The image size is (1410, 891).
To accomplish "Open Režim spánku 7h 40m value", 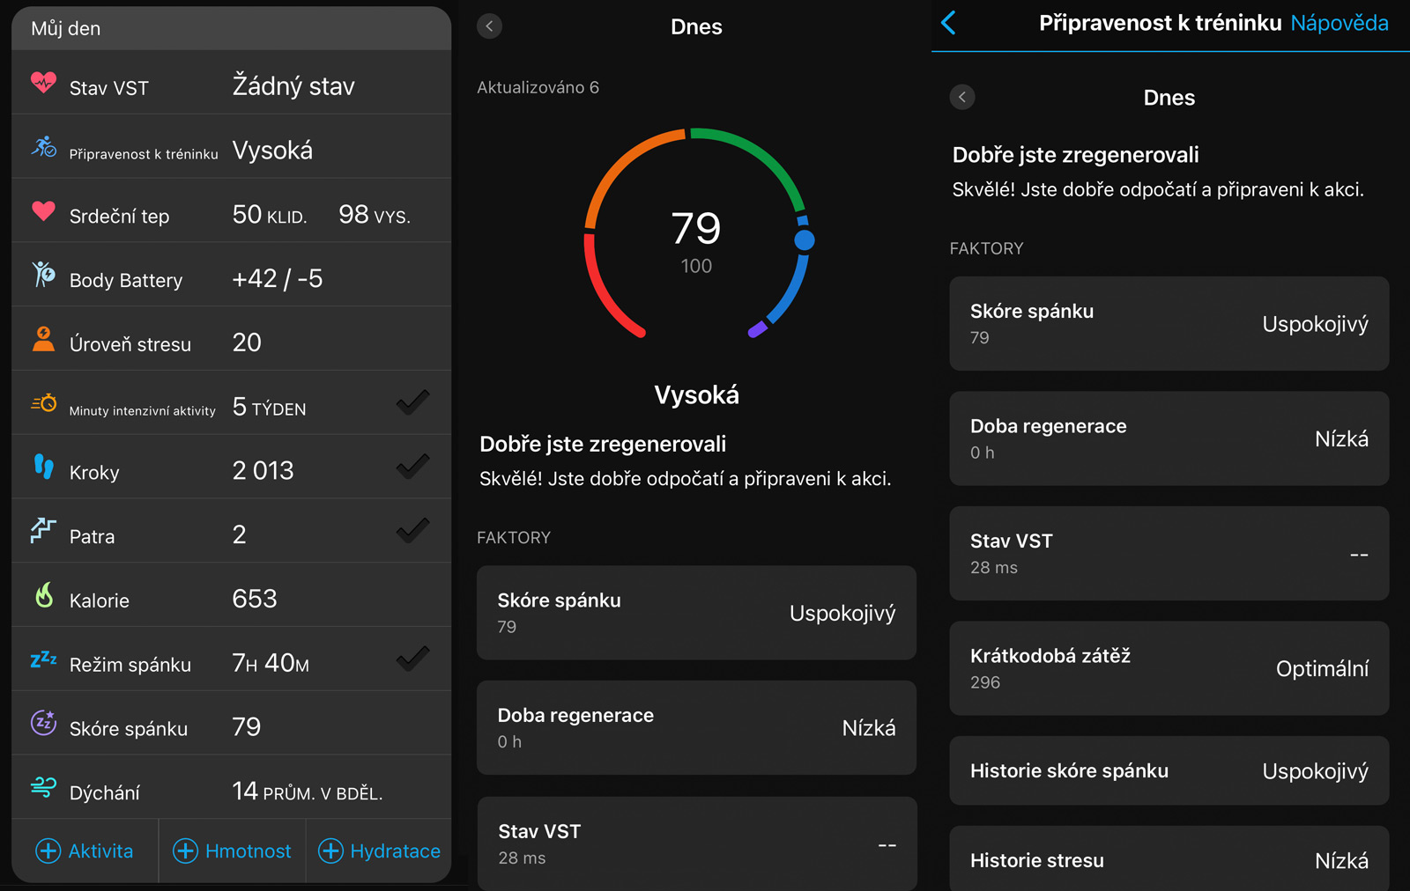I will click(271, 662).
